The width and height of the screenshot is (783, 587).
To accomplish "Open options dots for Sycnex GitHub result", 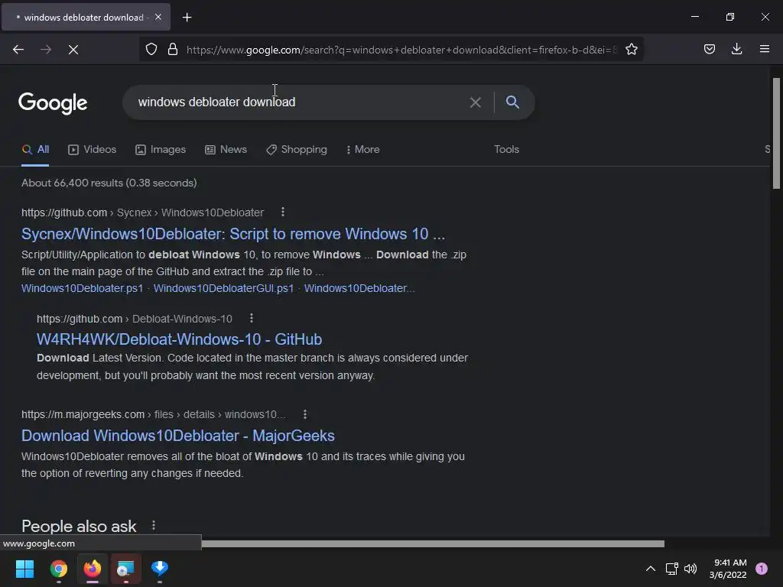I will (283, 212).
